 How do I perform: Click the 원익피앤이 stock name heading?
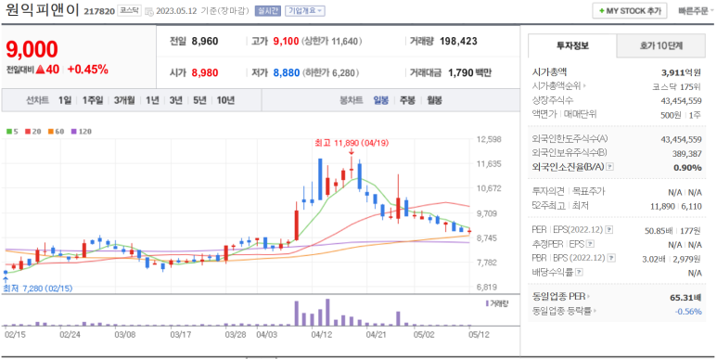(43, 10)
